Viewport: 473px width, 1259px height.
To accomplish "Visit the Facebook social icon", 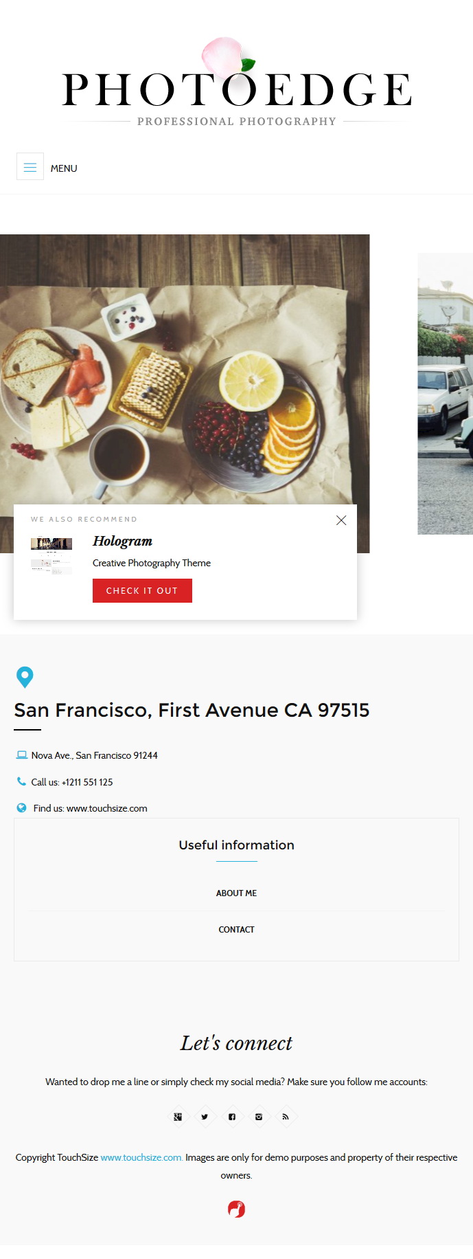I will tap(232, 1117).
